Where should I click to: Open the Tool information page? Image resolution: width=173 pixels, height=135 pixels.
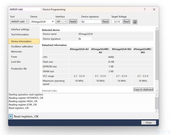[20, 35]
